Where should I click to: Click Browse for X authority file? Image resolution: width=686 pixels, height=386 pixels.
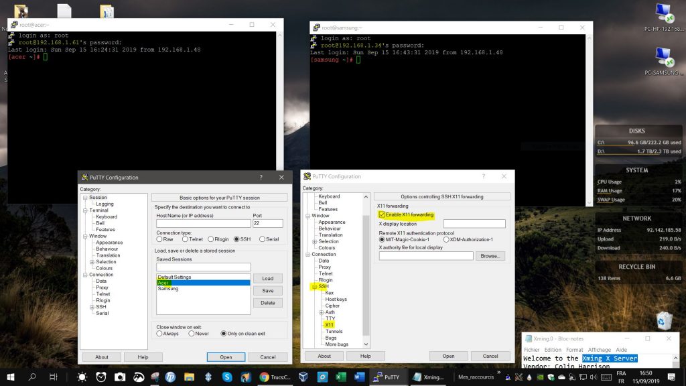[x=490, y=256]
